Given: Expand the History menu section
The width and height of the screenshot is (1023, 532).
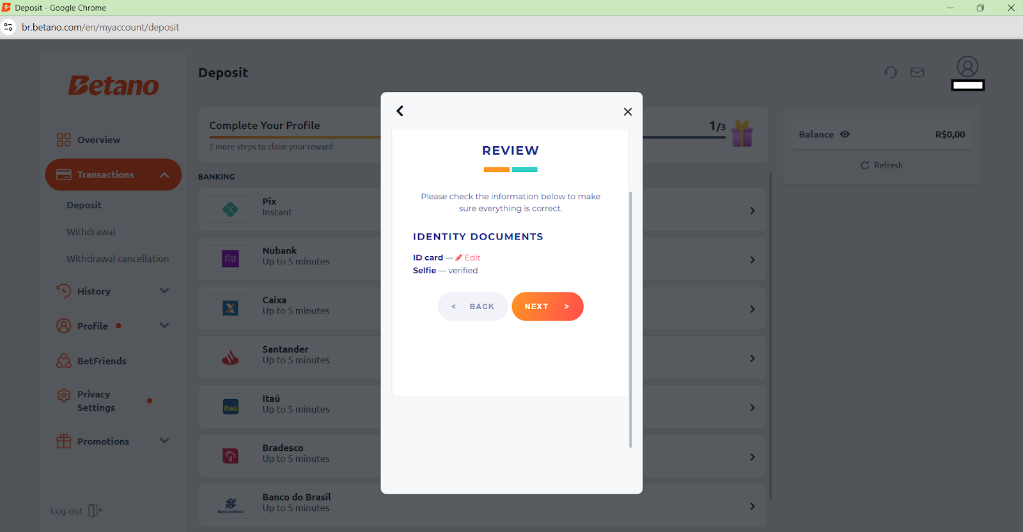Looking at the screenshot, I should (x=164, y=291).
